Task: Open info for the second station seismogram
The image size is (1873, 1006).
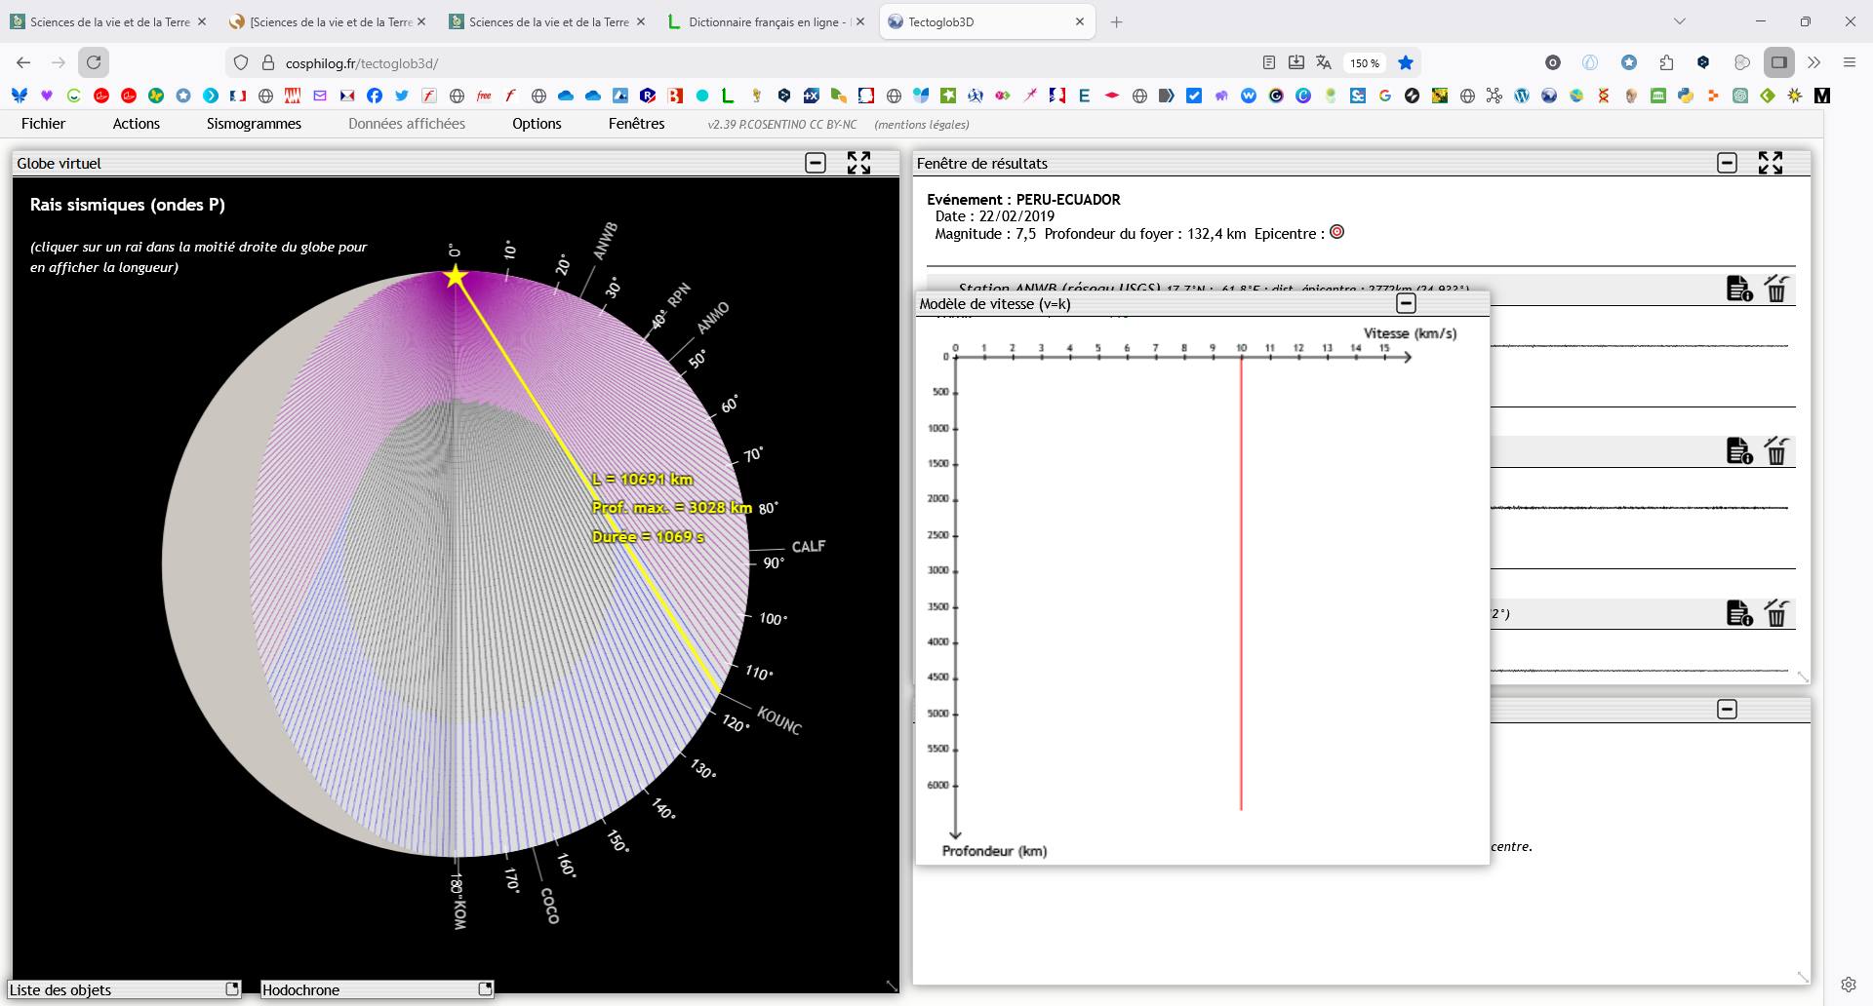Action: [1738, 451]
